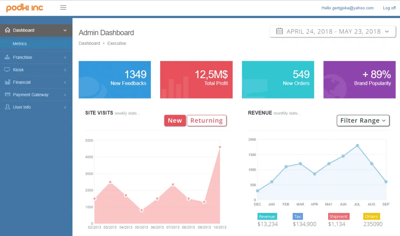The height and width of the screenshot is (236, 400).
Task: Click the Payment Gateway card icon
Action: tap(7, 95)
